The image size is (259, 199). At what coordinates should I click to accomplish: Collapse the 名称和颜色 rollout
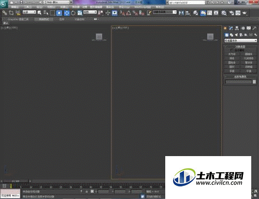coord(240,76)
